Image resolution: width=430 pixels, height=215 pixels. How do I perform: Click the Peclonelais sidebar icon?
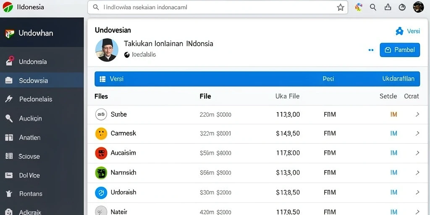pyautogui.click(x=9, y=99)
